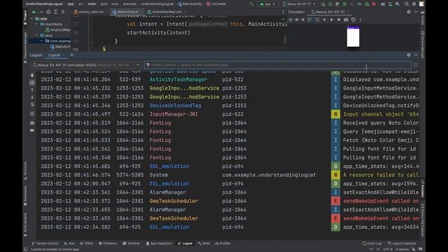Open the Terminal tool window
The image size is (448, 252).
point(131,244)
